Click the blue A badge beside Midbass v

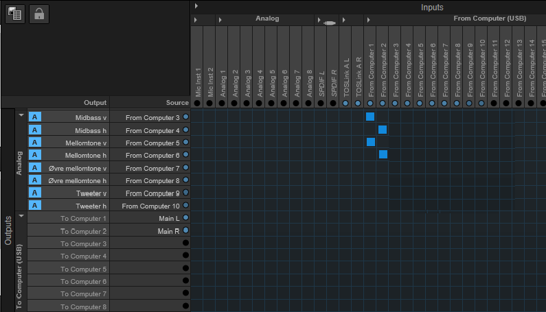tap(35, 117)
